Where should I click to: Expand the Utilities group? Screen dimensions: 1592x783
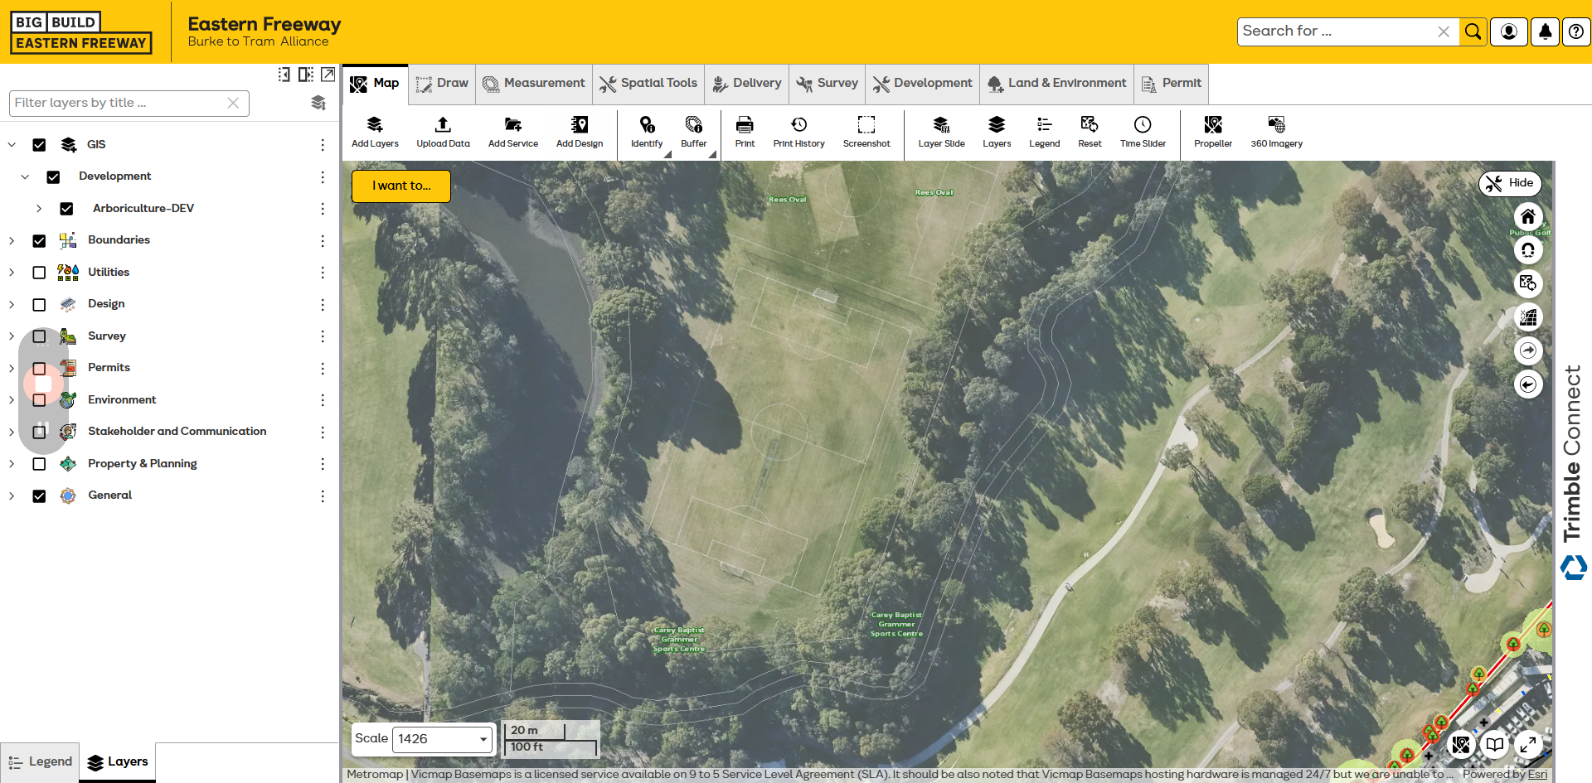12,273
